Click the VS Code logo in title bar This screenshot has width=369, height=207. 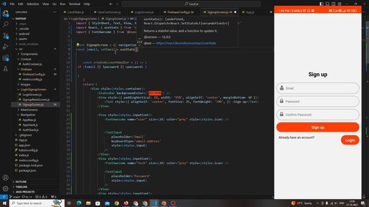click(x=4, y=4)
